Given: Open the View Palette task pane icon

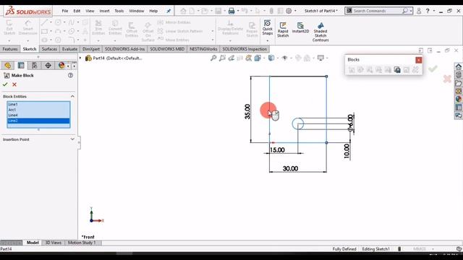Looking at the screenshot, I should [x=458, y=91].
